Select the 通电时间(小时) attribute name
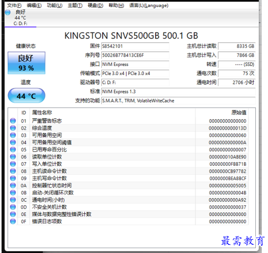The image size is (268, 253). tap(48, 200)
